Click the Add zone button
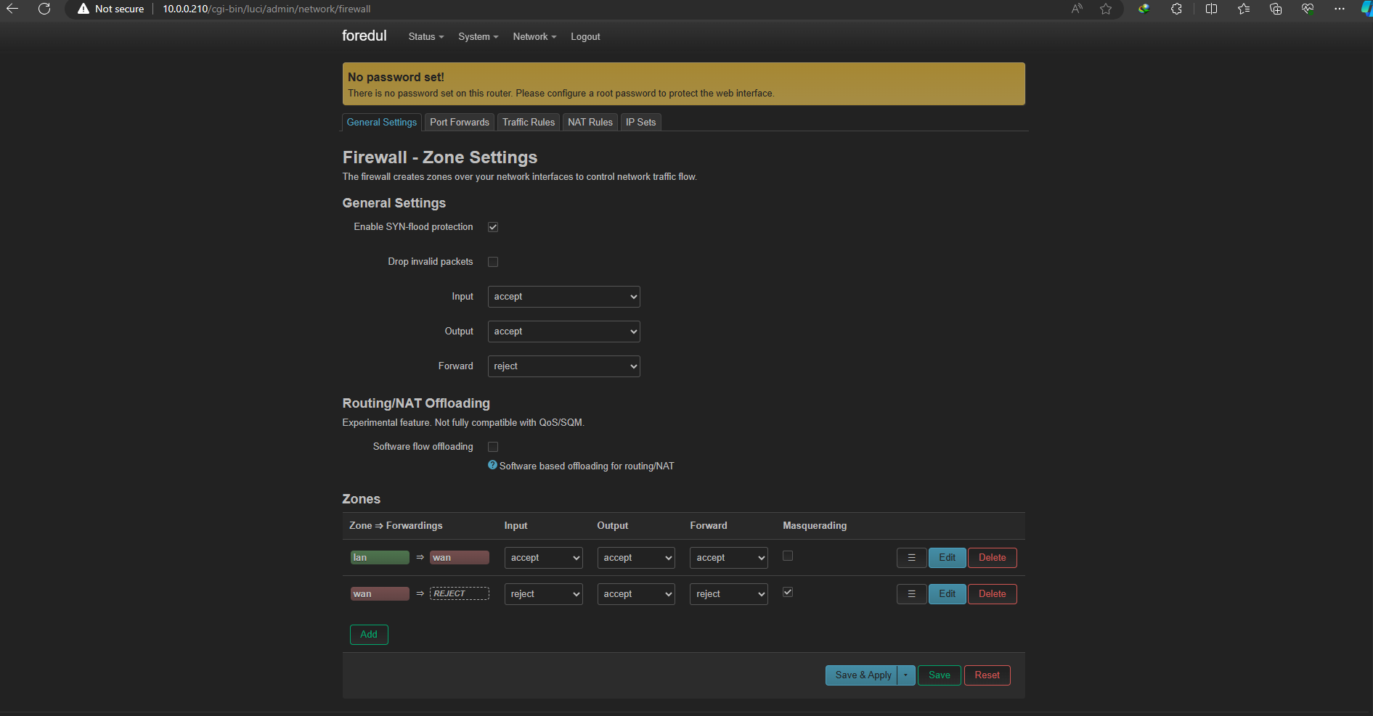The width and height of the screenshot is (1373, 716). click(369, 635)
